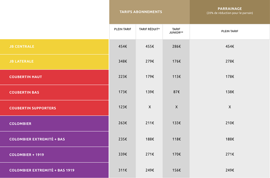
Task: Select the JB Laterale row label
Action: [22, 61]
